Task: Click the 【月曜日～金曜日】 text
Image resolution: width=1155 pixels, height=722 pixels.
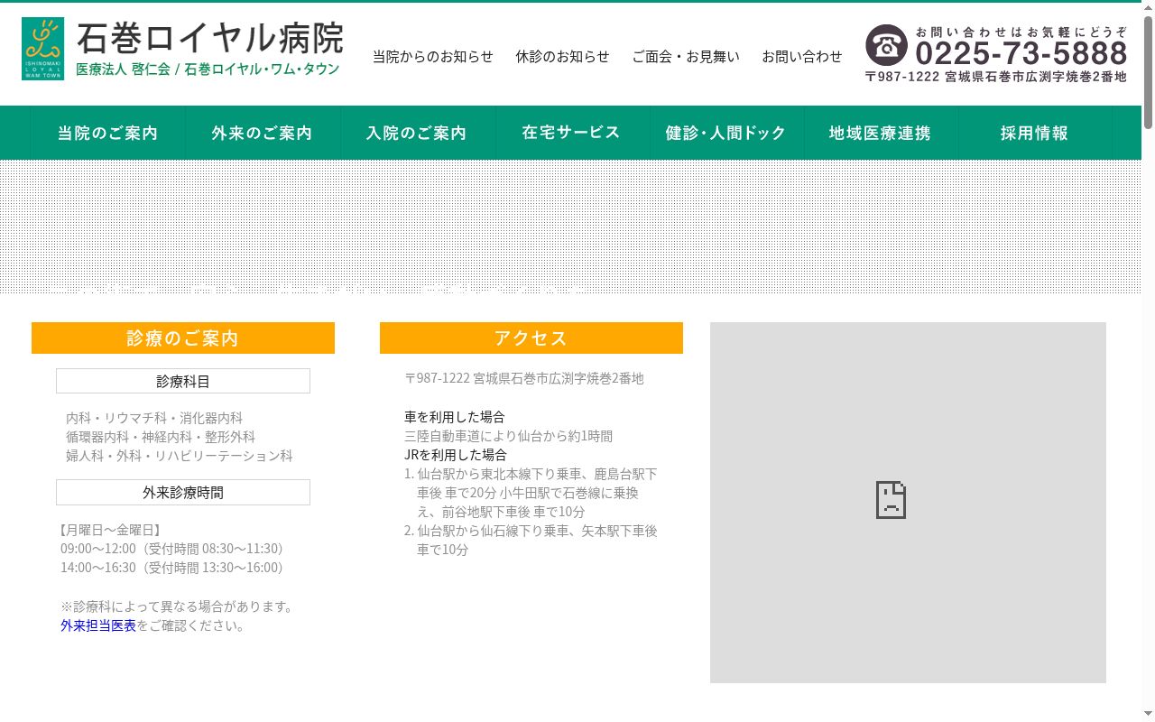Action: coord(108,530)
